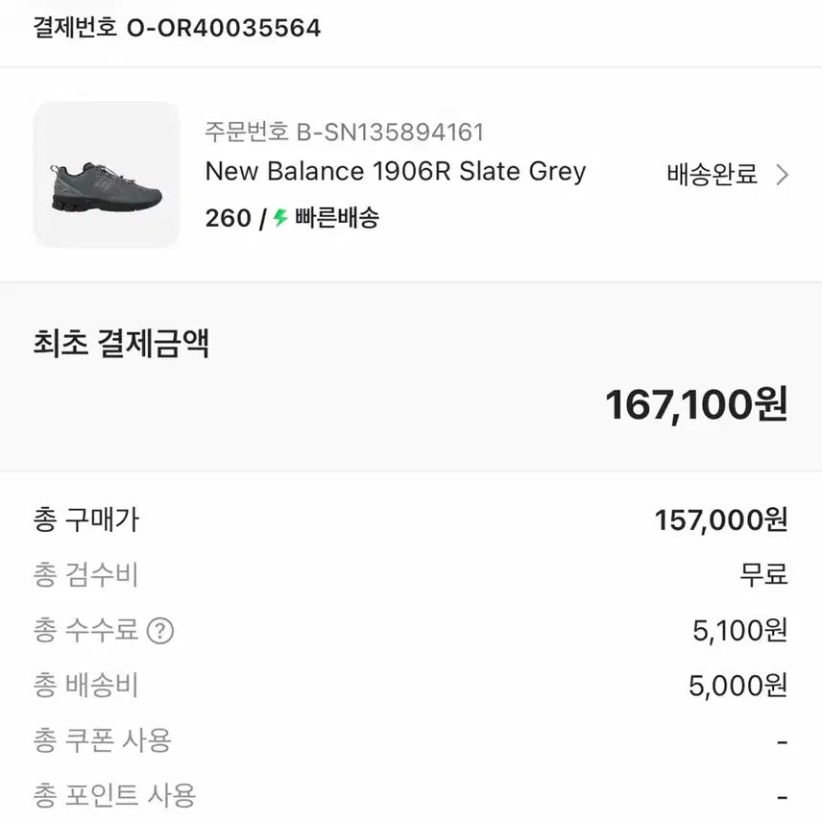The width and height of the screenshot is (822, 822).
Task: Open the New Balance sneaker thumbnail image
Action: pos(107,175)
